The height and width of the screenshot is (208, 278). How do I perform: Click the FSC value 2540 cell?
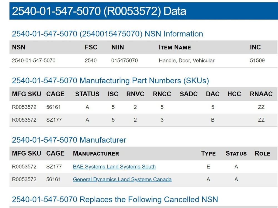pos(91,60)
